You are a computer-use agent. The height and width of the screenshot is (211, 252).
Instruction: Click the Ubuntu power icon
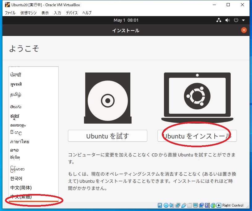(x=236, y=20)
